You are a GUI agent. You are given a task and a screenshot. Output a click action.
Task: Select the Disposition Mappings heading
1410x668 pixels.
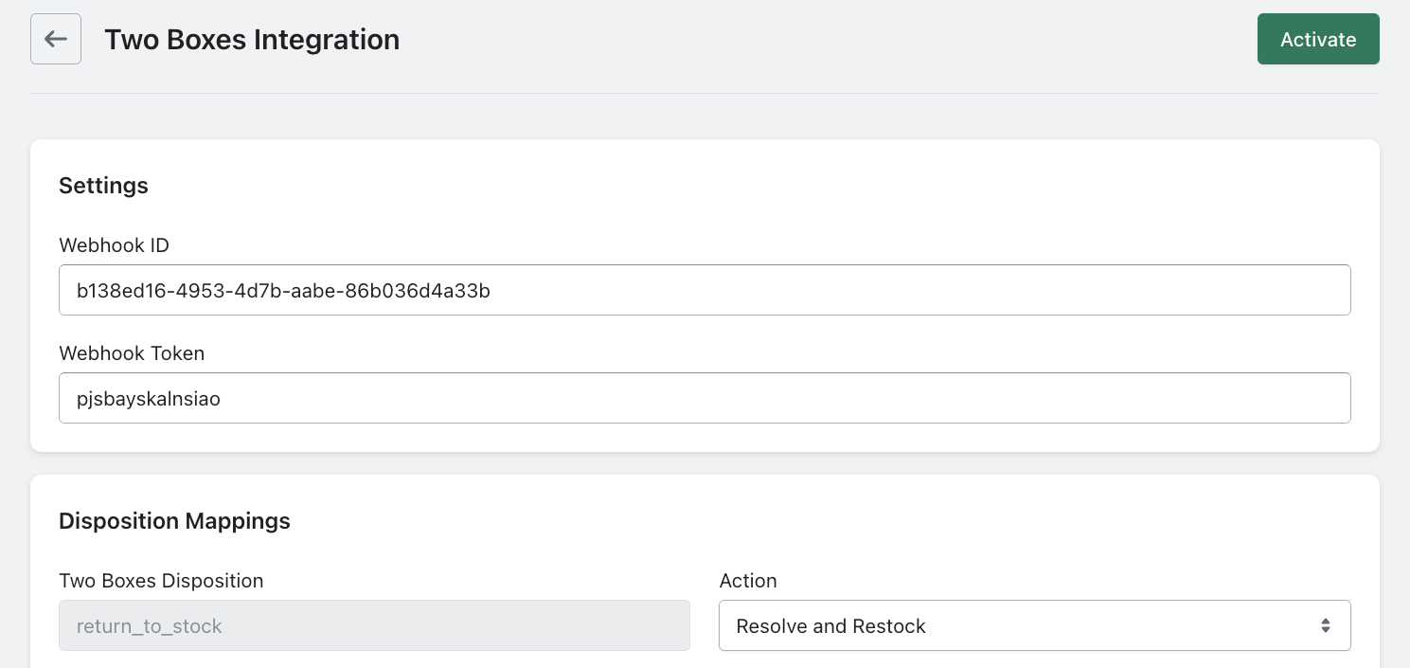point(174,521)
